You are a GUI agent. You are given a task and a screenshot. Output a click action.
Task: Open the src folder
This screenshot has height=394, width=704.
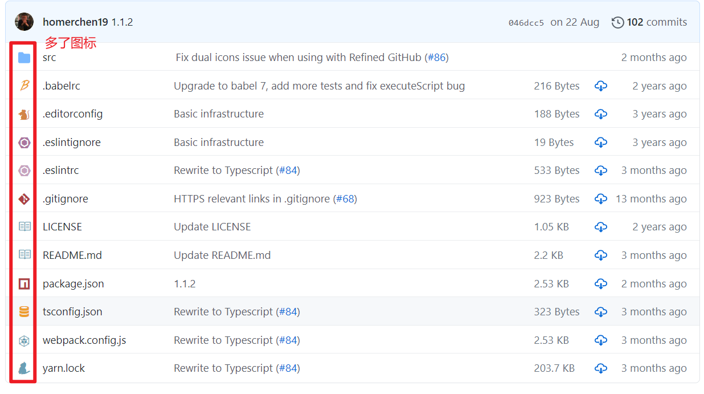[50, 58]
